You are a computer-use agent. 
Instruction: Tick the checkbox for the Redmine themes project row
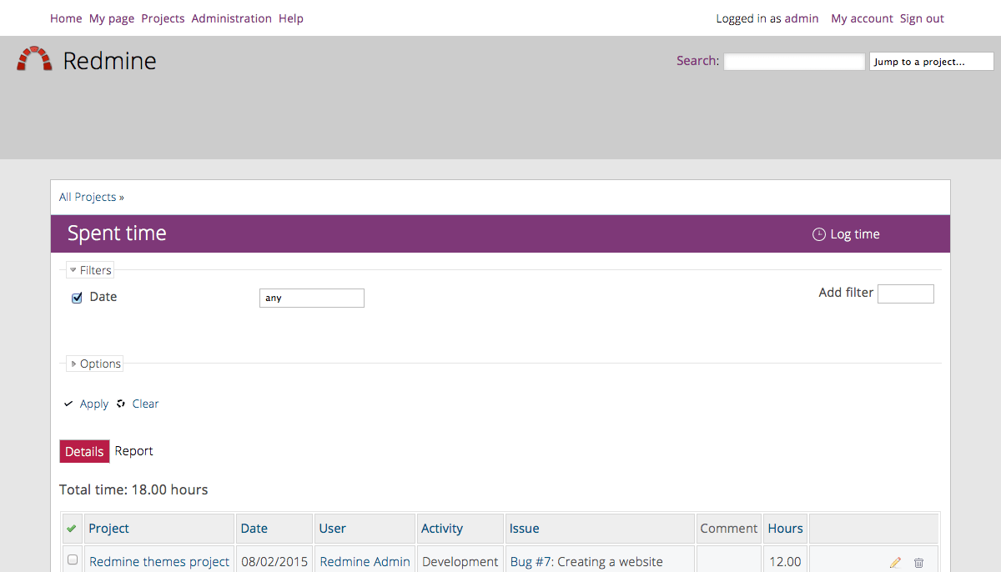coord(73,559)
